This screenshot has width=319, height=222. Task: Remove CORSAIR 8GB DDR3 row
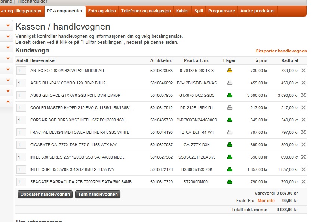point(303,120)
